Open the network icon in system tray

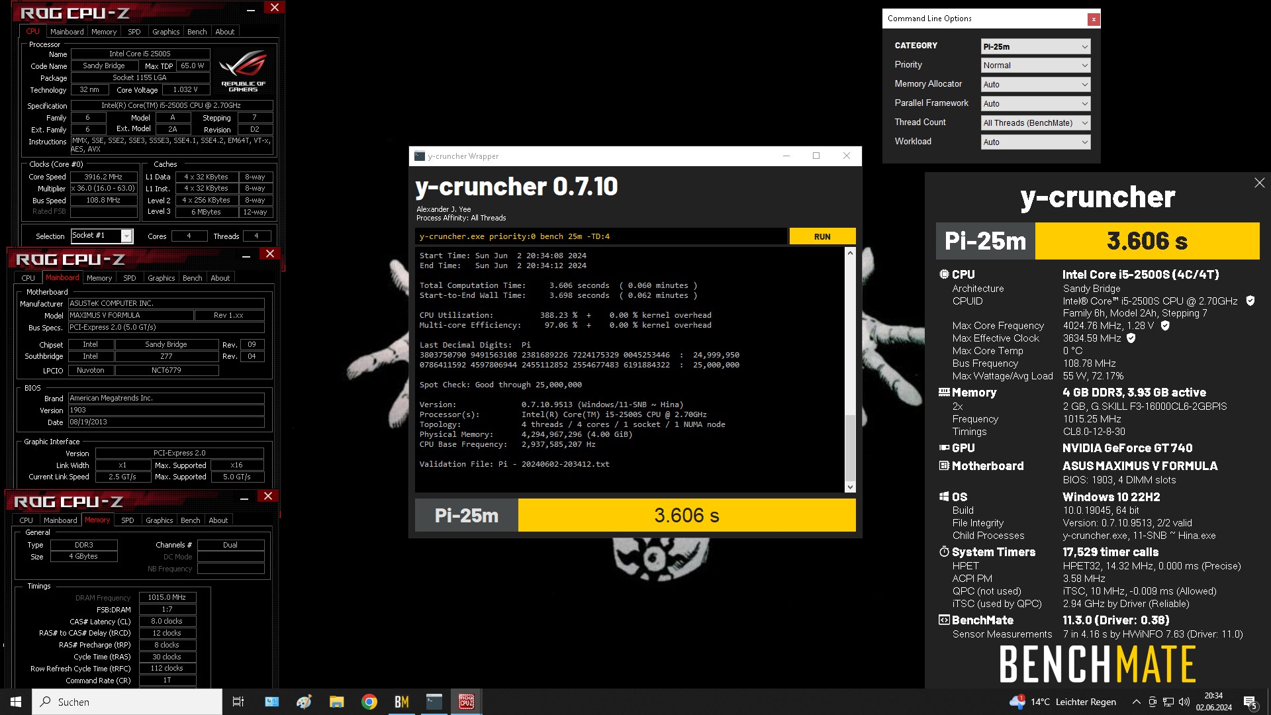1168,702
